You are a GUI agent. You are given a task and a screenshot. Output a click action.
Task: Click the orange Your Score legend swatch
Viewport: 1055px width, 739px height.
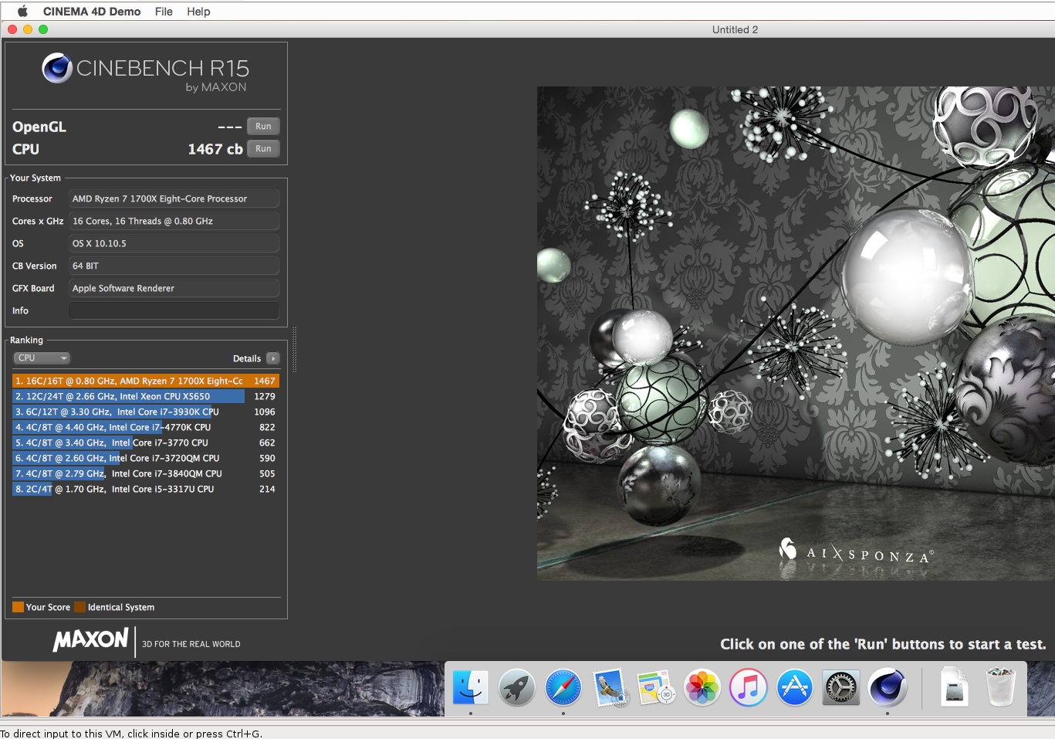[x=18, y=607]
